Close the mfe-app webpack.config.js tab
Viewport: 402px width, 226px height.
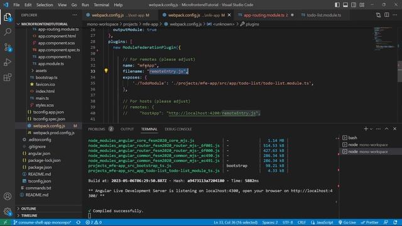pos(229,15)
